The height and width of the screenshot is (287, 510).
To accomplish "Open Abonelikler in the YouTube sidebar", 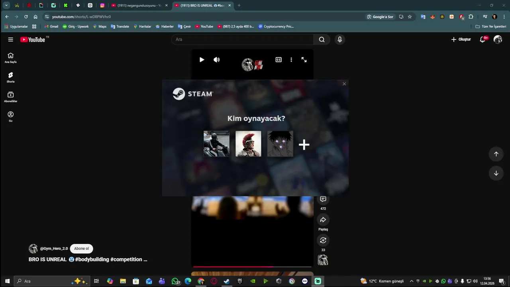I will pyautogui.click(x=11, y=97).
